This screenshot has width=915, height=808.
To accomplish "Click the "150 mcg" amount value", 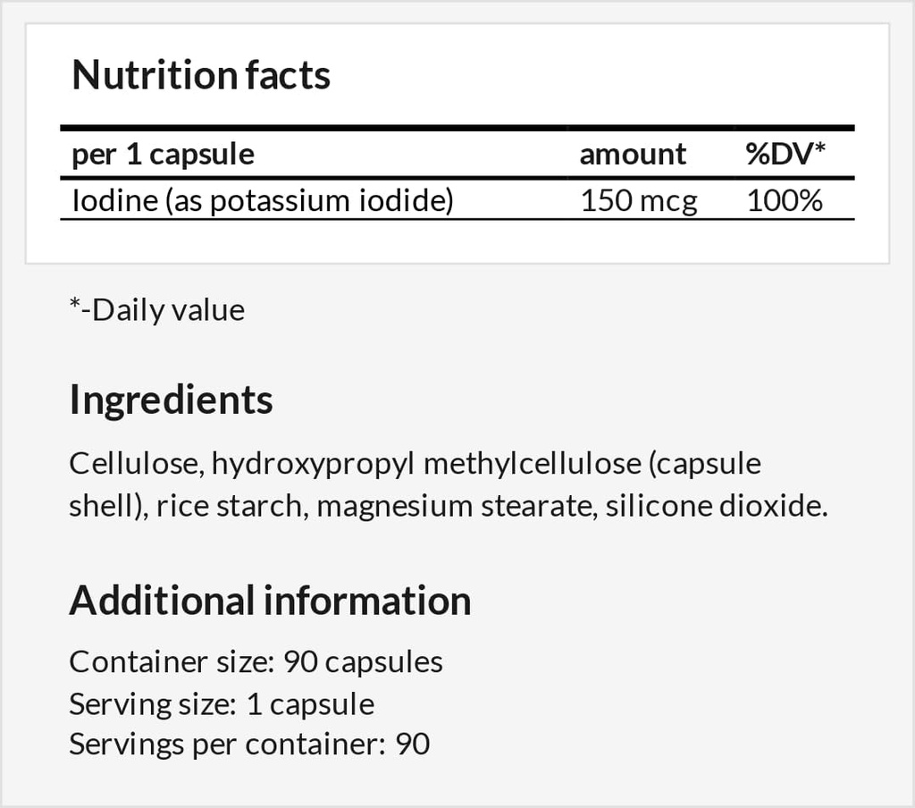I will coord(638,200).
